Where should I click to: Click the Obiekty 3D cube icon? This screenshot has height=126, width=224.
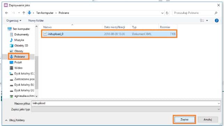[x=11, y=45]
